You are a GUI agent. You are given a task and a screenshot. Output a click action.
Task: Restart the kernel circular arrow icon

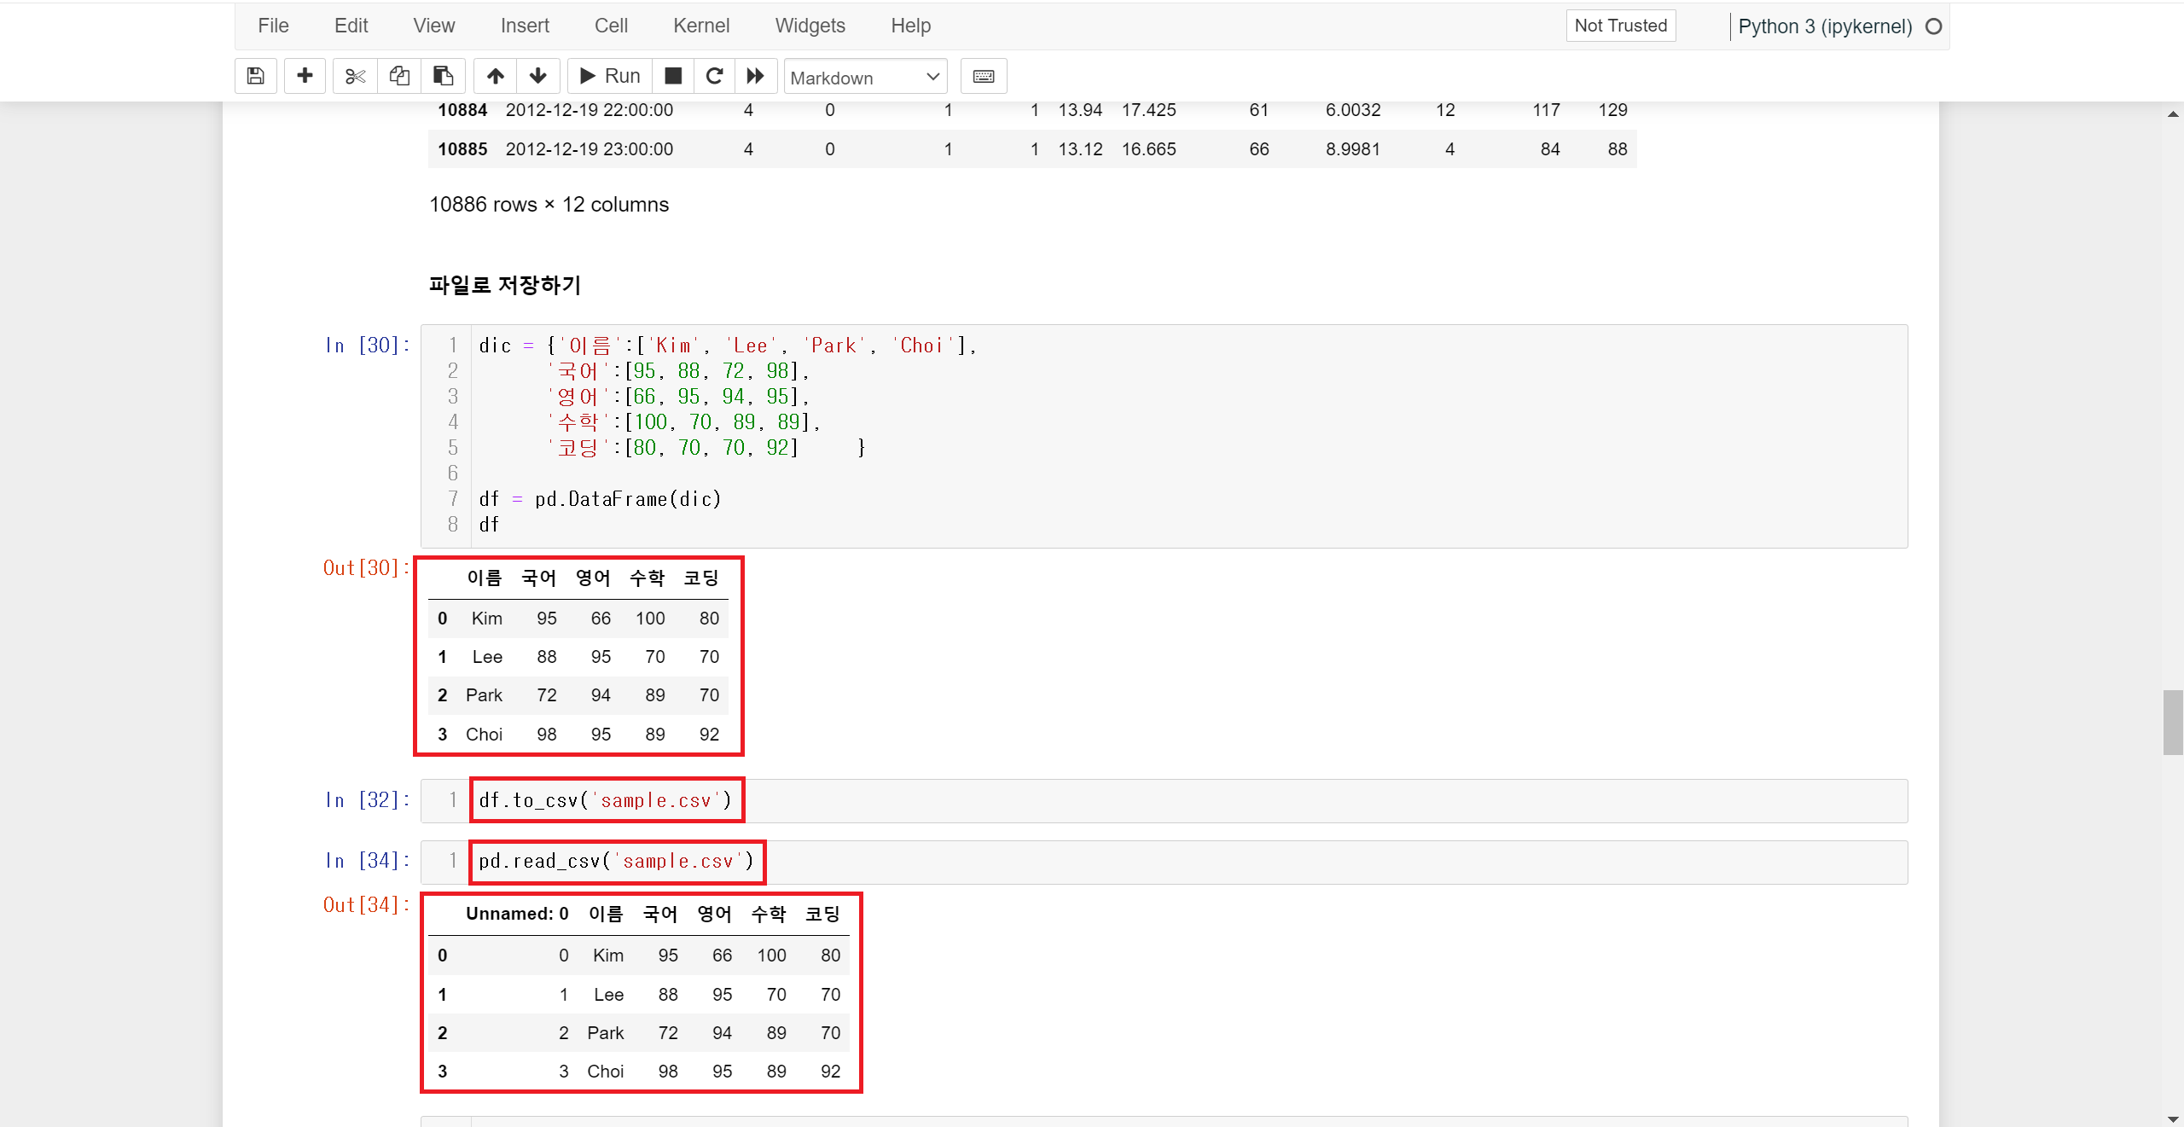click(715, 76)
